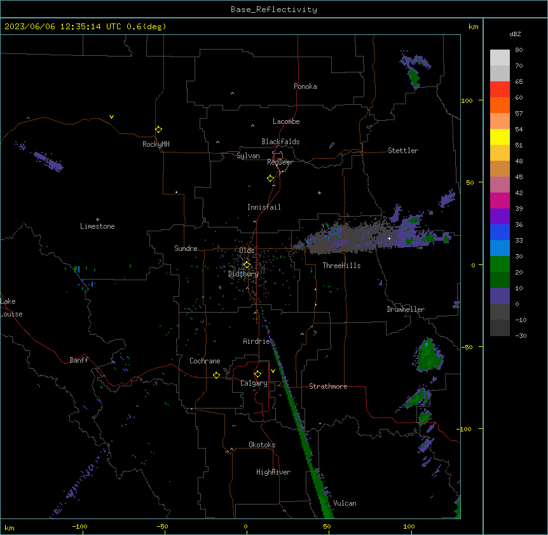The image size is (548, 535).
Task: Click the HighRiver town label
Action: point(273,472)
